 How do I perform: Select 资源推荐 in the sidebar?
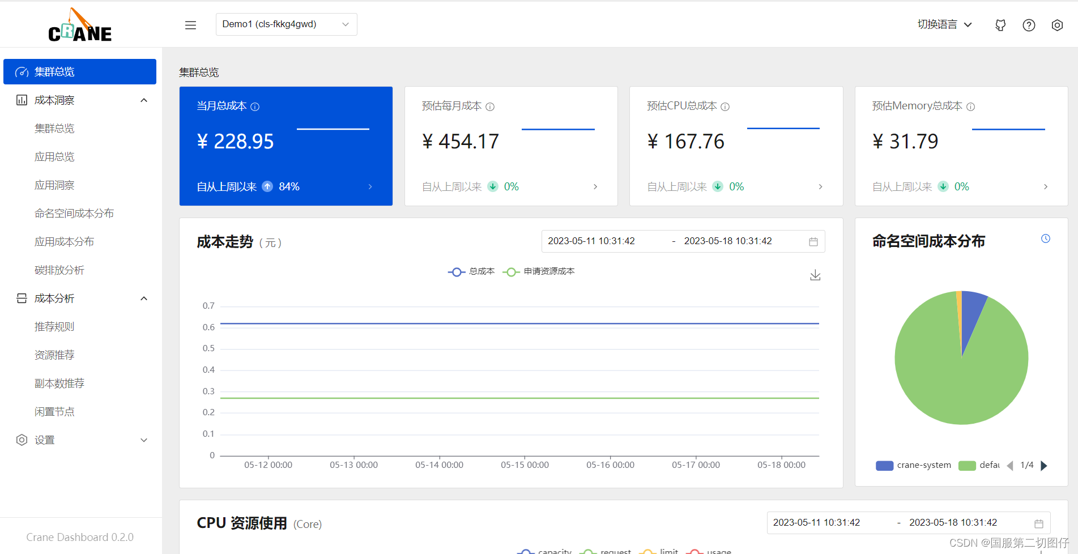click(54, 355)
